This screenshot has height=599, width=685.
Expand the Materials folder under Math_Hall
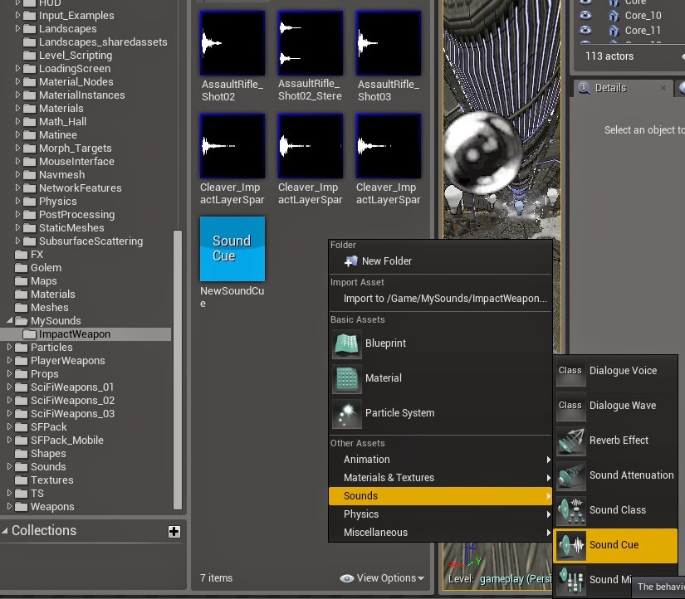coord(17,109)
